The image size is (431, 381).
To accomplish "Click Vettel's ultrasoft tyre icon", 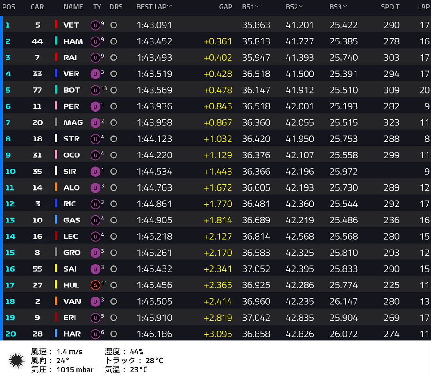I will pos(95,25).
